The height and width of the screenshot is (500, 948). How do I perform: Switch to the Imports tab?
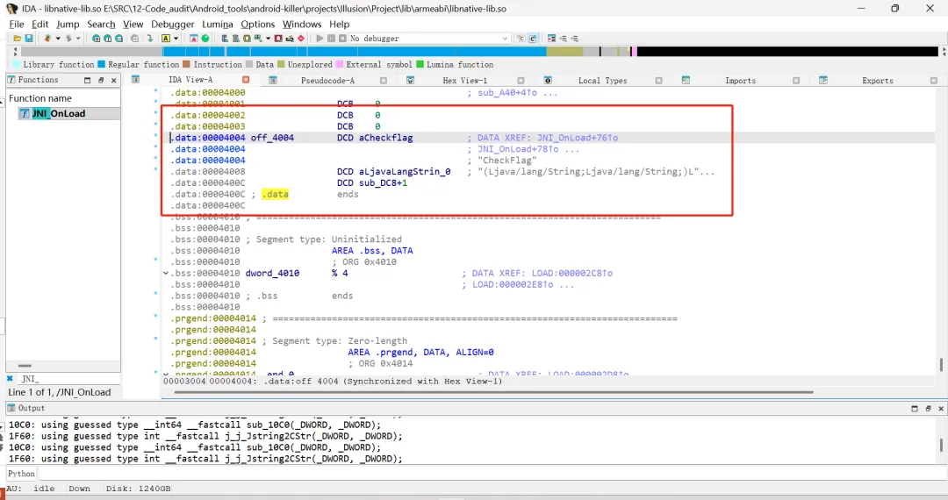(x=740, y=81)
